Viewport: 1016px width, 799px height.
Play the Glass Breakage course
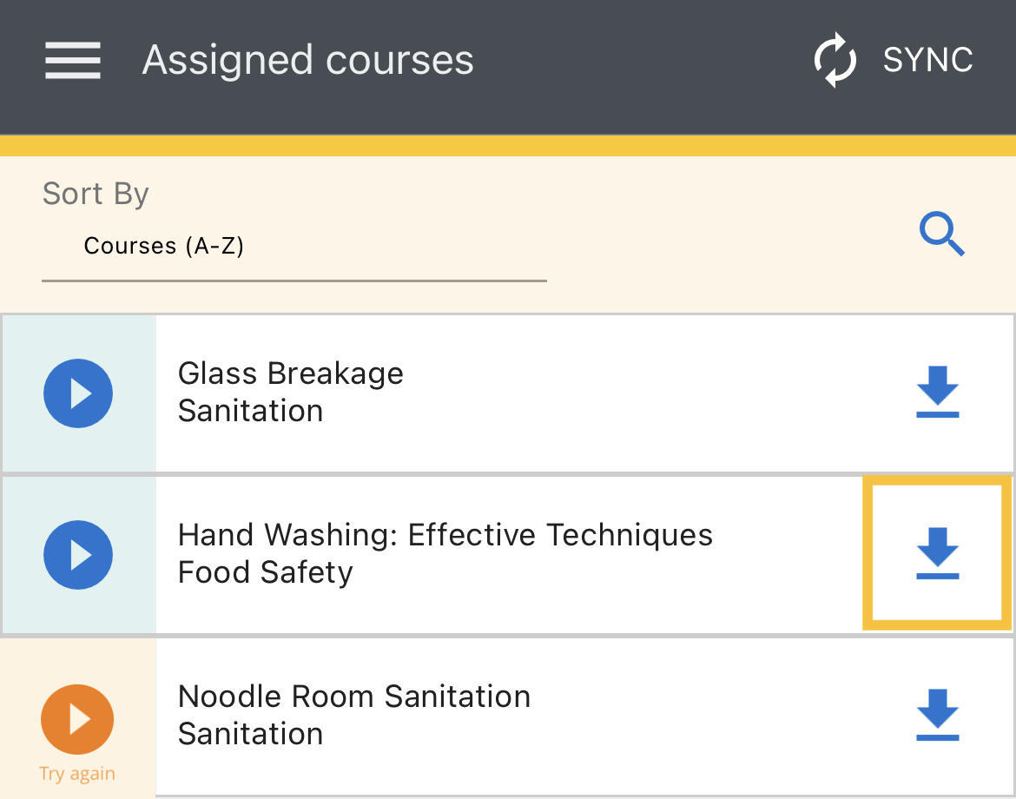coord(78,393)
